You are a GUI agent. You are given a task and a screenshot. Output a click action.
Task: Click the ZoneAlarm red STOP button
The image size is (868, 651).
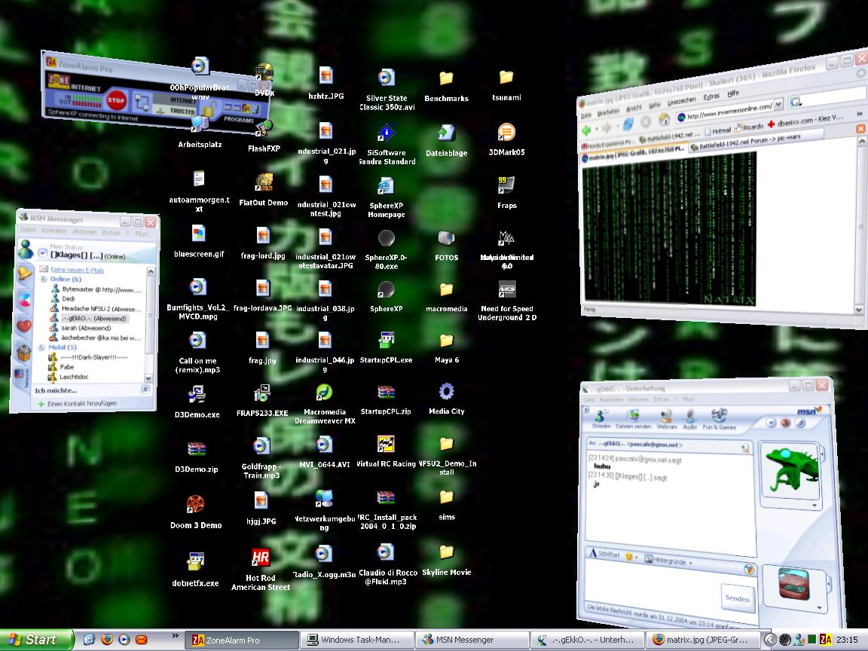click(116, 100)
